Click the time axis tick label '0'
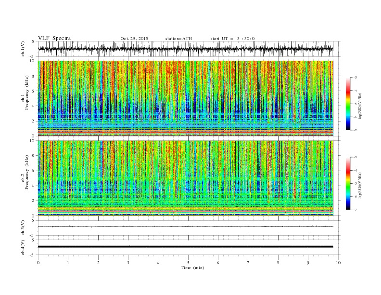Image resolution: width=381 pixels, height=295 pixels. pyautogui.click(x=38, y=263)
